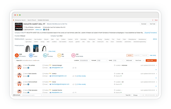Select the Leader category icon

(x=31, y=55)
